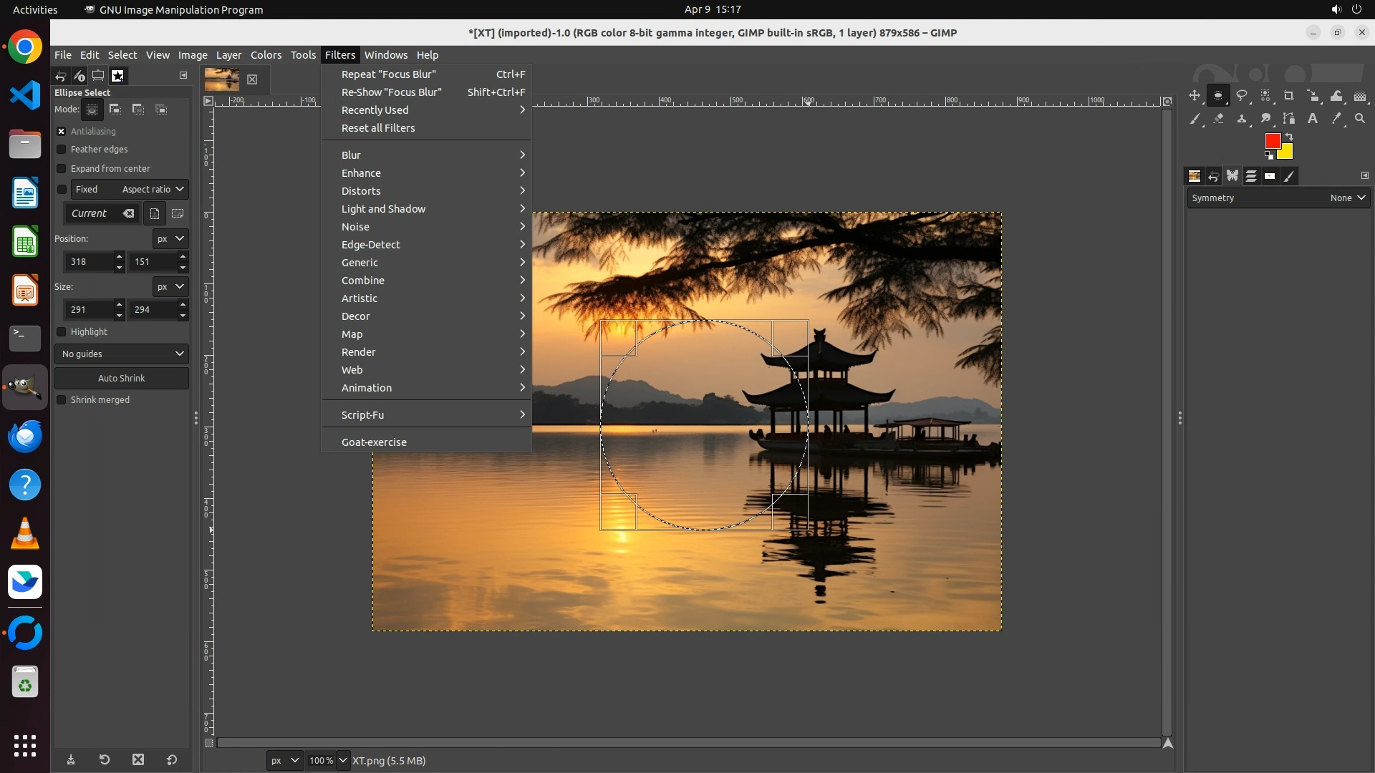Select the Eraser tool

(1218, 119)
